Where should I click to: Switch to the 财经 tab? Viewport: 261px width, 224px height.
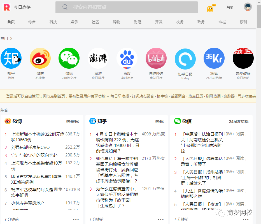138,22
